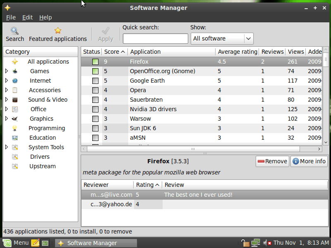The width and height of the screenshot is (331, 248).
Task: Click the Drivers category icon
Action: click(x=15, y=157)
